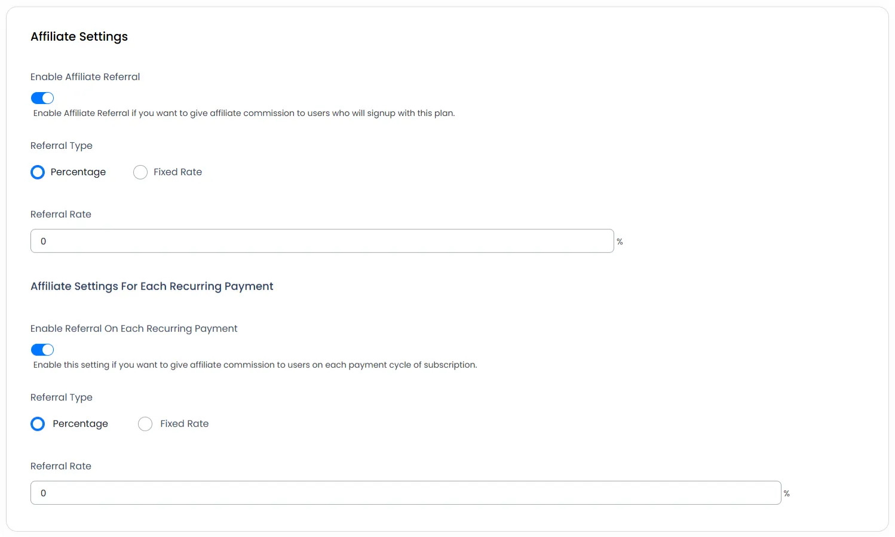The width and height of the screenshot is (895, 537).
Task: Click Enable Referral On Each Recurring Payment label
Action: [134, 328]
